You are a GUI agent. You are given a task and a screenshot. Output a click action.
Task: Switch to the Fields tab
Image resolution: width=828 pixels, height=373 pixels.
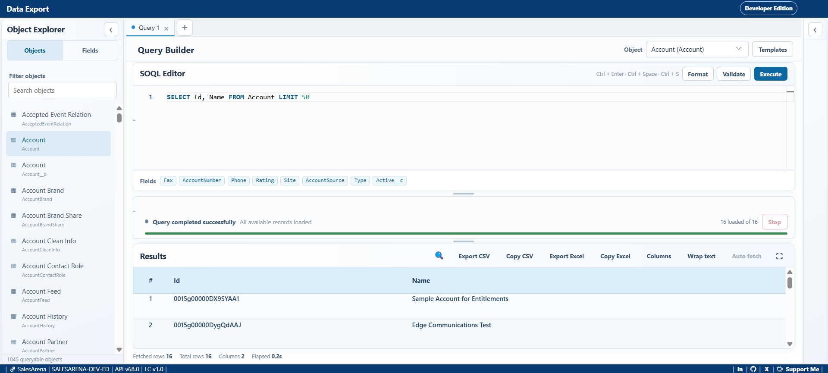pos(90,50)
